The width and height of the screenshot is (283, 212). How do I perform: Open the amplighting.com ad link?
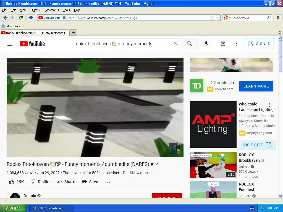[259, 133]
